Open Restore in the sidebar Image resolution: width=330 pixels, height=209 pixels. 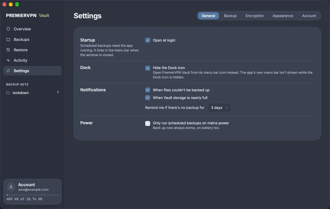click(32, 50)
